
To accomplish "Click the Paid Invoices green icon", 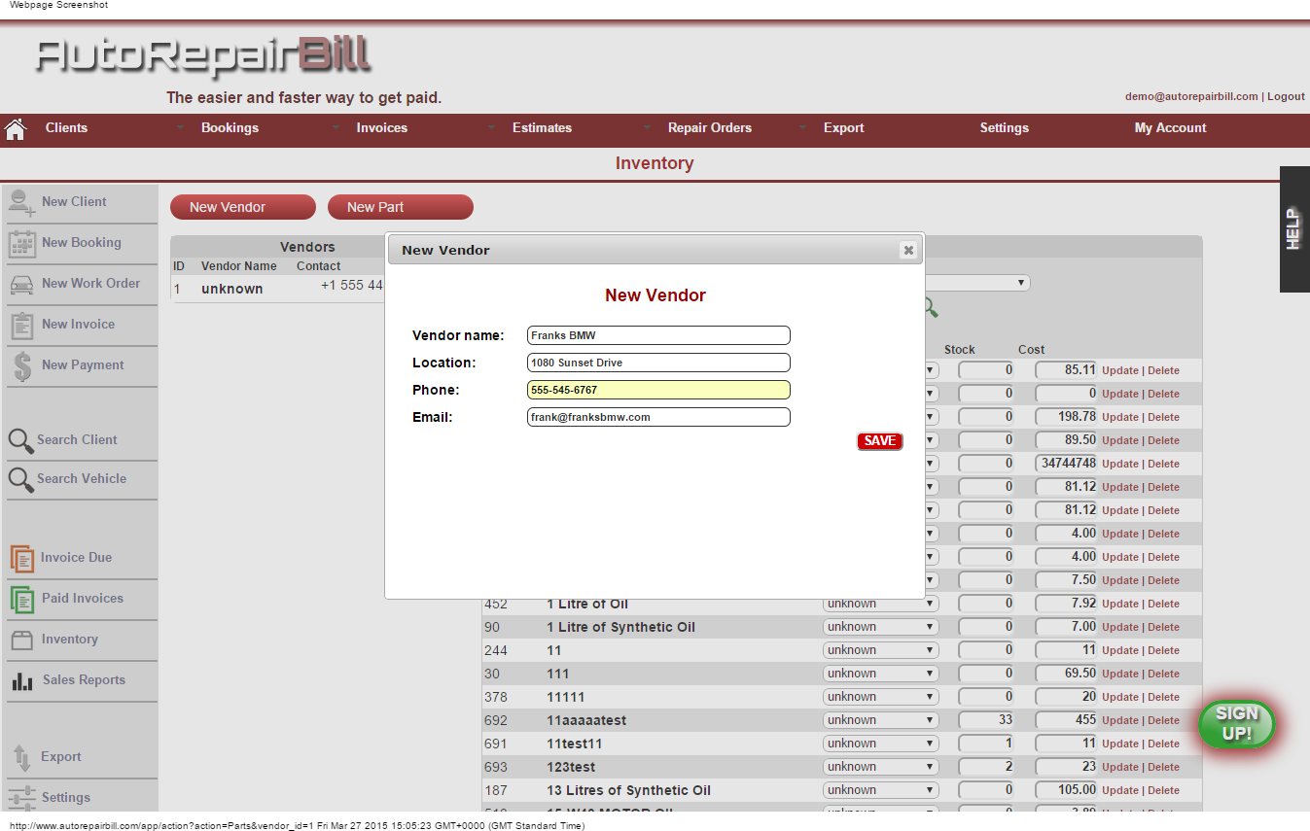I will tap(22, 599).
